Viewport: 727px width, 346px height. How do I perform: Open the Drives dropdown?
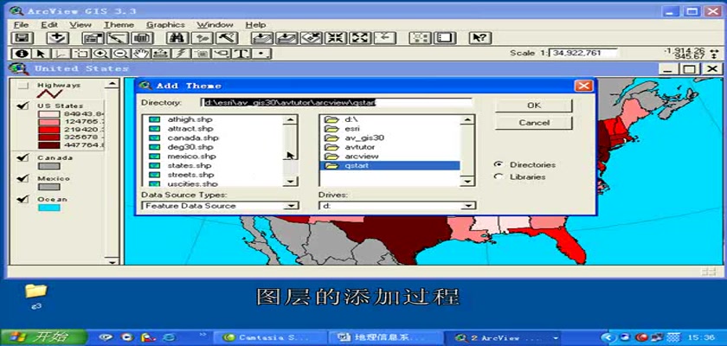[468, 206]
